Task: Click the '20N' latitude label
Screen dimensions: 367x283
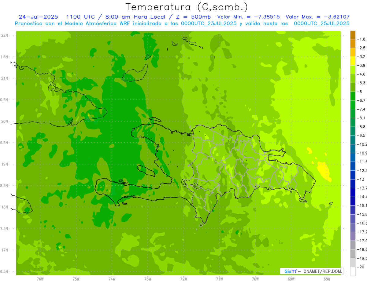Action: click(x=5, y=121)
